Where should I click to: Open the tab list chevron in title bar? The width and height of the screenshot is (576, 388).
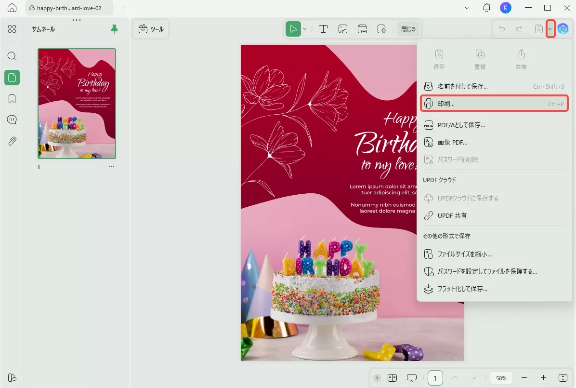(467, 8)
